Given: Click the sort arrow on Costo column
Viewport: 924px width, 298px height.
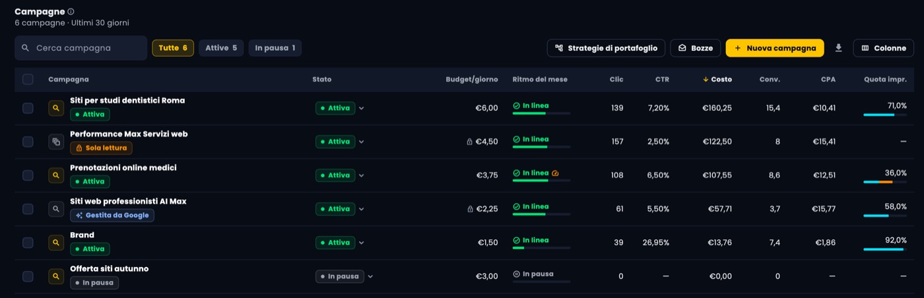Looking at the screenshot, I should click(x=706, y=79).
